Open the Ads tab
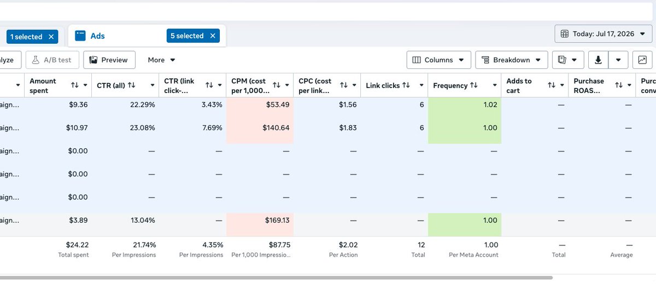The image size is (656, 284). (98, 36)
